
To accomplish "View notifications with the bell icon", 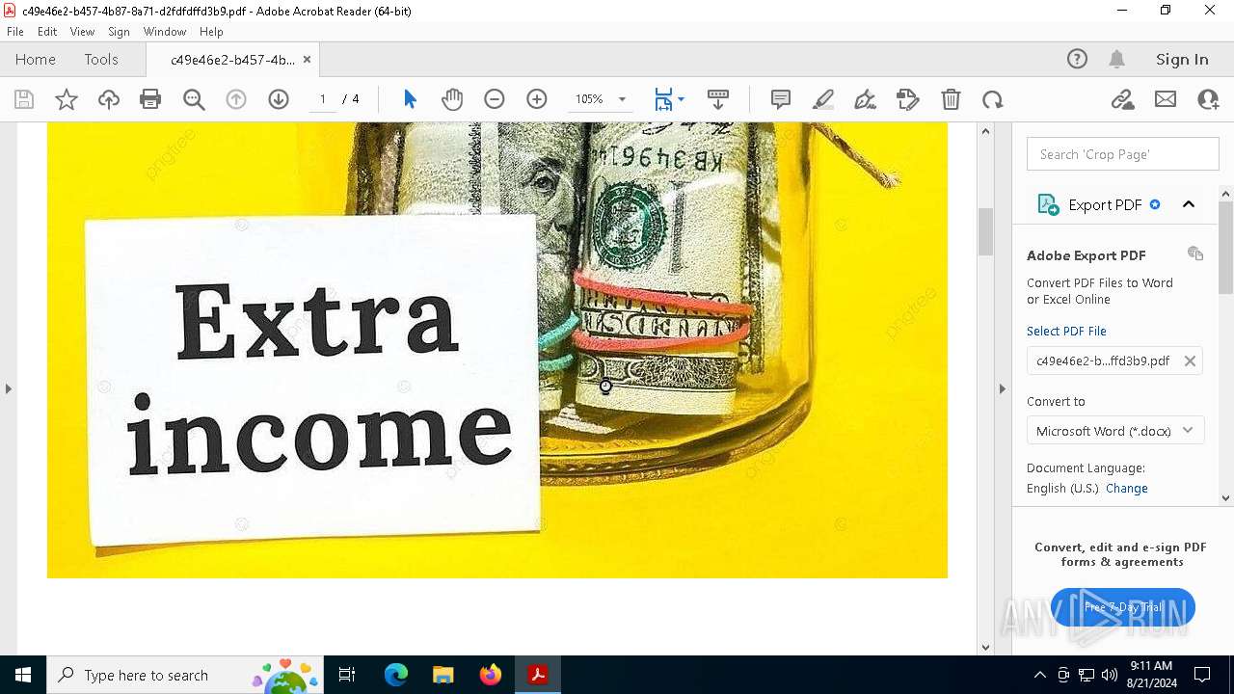I will (1117, 59).
